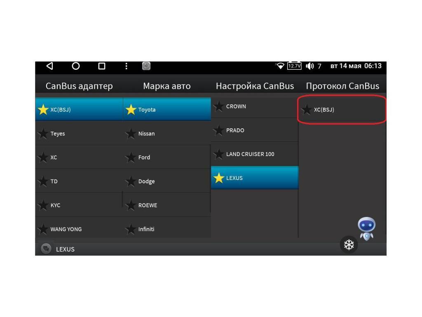Image resolution: width=422 pixels, height=317 pixels.
Task: Open the three-dot overflow menu
Action: [126, 66]
